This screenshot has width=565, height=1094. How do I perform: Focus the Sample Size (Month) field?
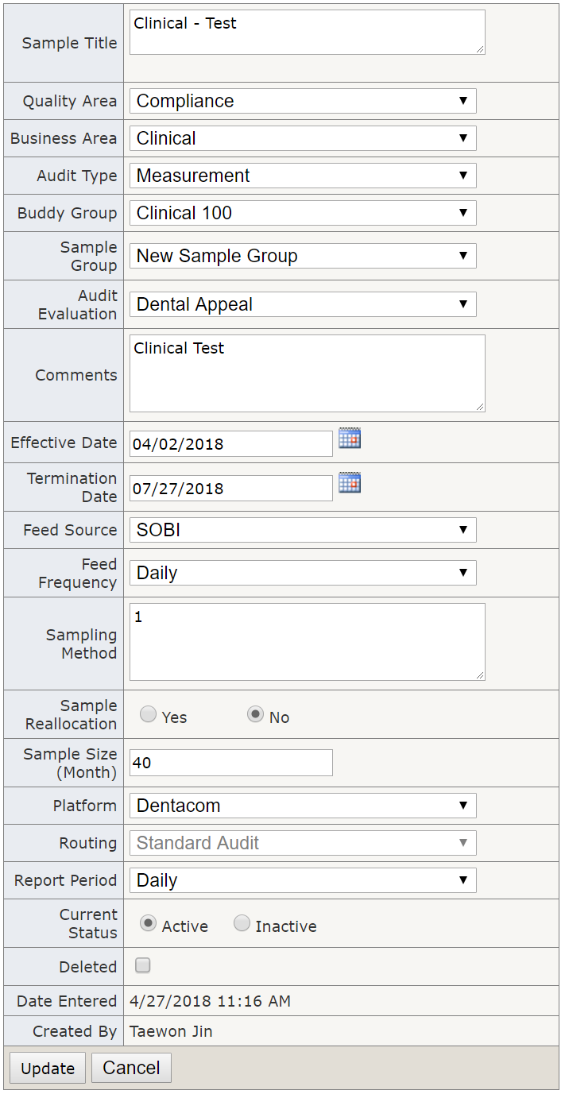pos(231,763)
